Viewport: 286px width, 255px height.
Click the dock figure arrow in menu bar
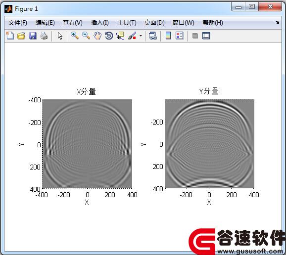(x=277, y=22)
